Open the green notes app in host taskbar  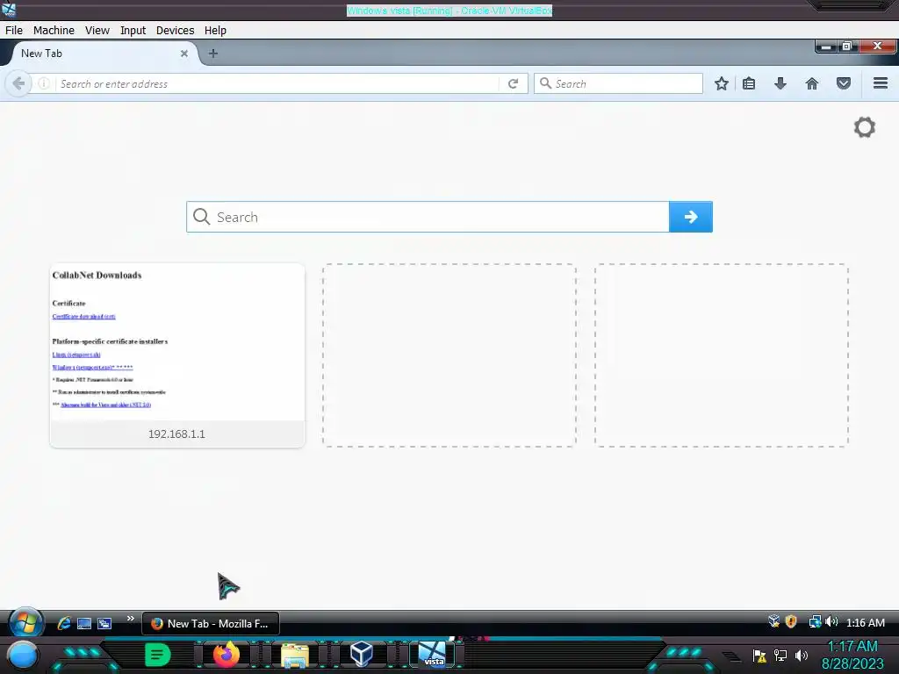(x=158, y=655)
